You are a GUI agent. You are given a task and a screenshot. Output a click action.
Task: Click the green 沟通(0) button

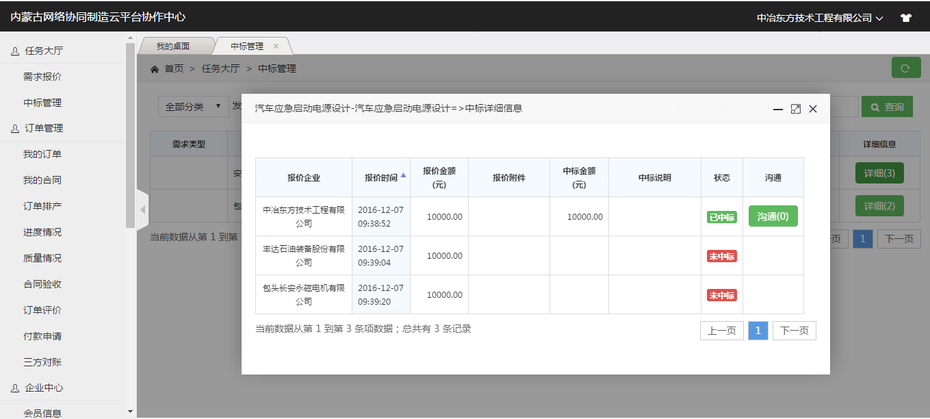(x=773, y=216)
